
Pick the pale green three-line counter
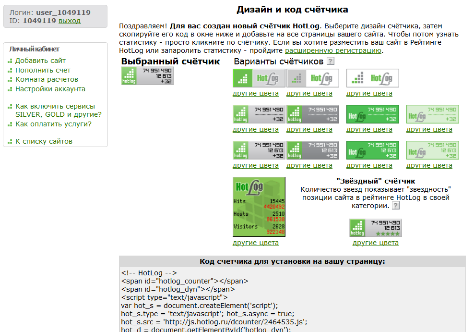pos(433,150)
